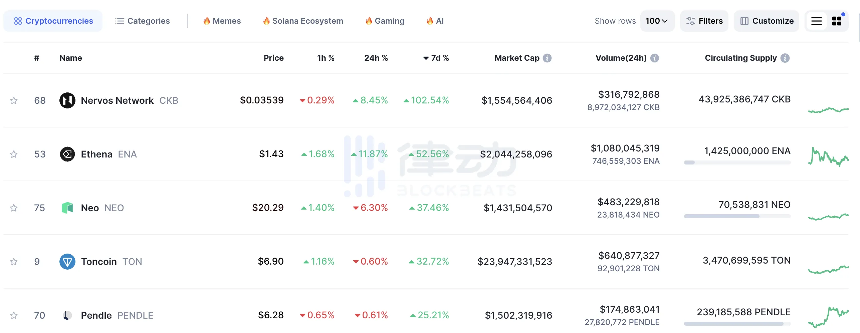
Task: Click the Pendle coin logo
Action: click(x=67, y=315)
